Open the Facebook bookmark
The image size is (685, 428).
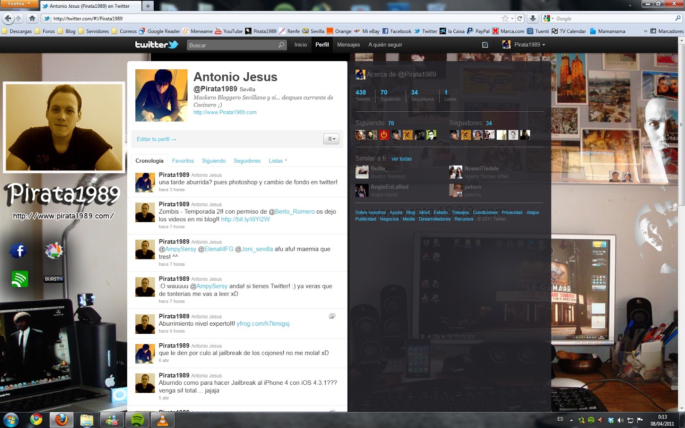point(397,31)
